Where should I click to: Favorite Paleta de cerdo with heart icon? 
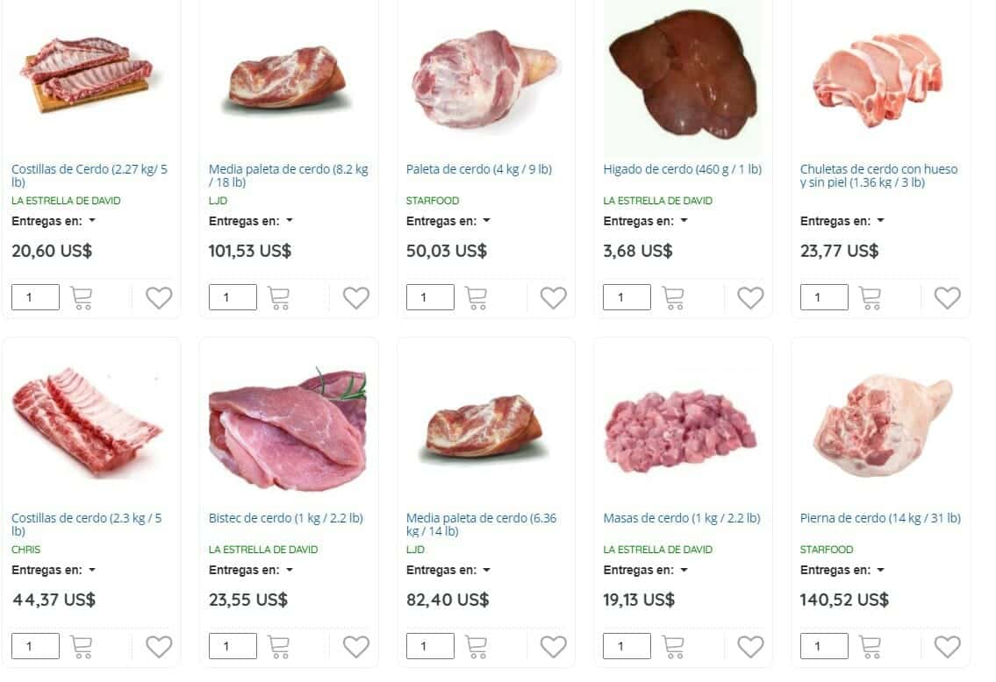553,297
